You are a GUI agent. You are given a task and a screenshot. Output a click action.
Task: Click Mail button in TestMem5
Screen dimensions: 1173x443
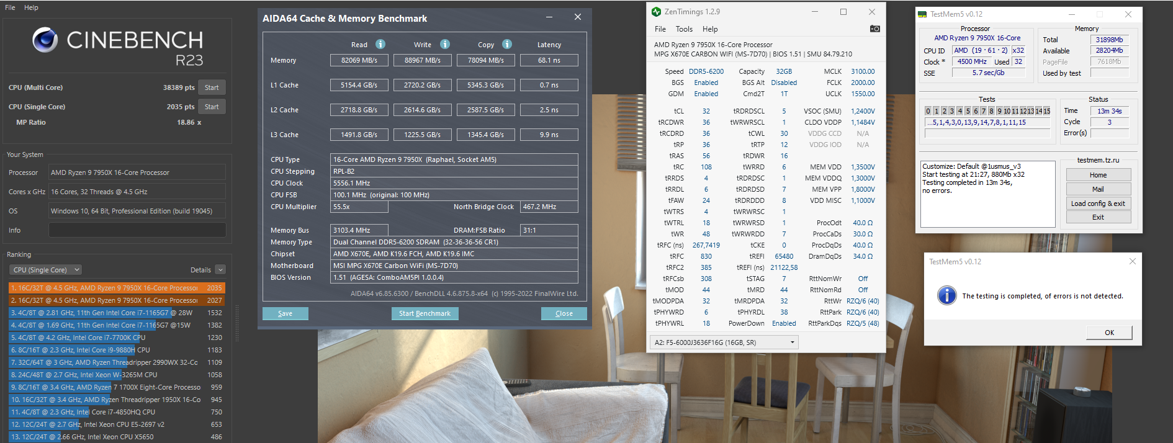1098,189
